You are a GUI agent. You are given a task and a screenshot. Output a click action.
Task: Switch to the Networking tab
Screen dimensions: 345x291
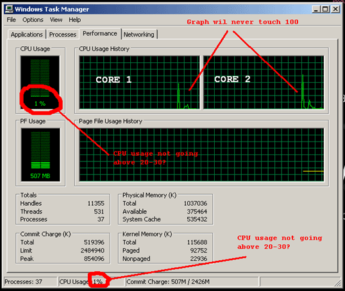point(139,35)
